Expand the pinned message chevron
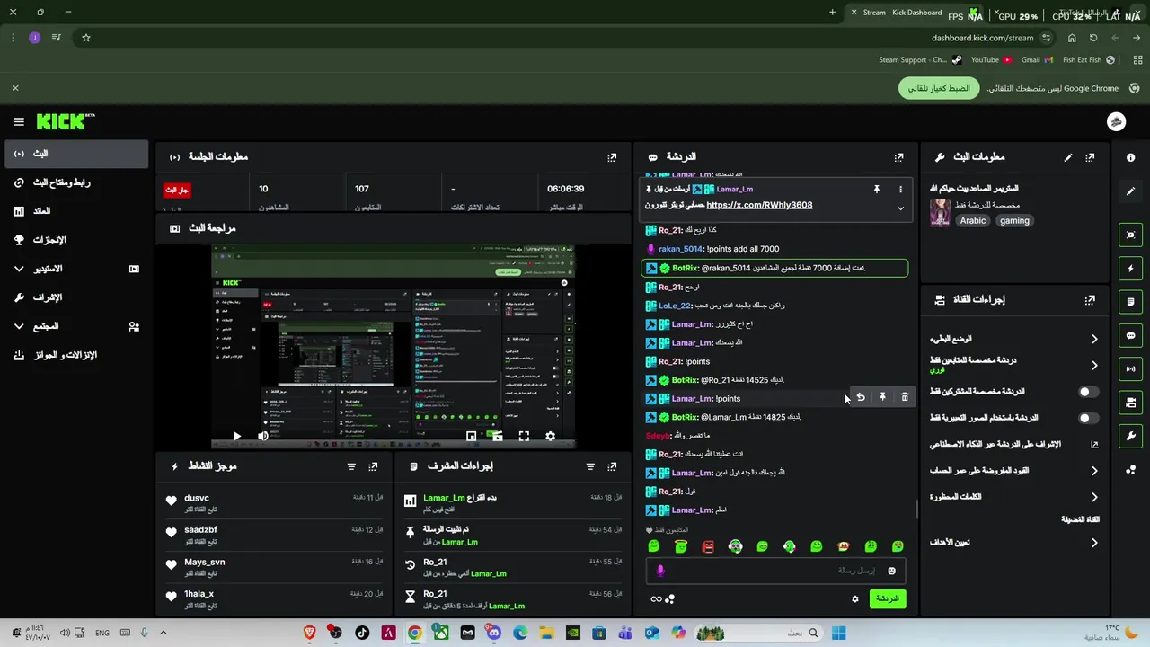Viewport: 1150px width, 647px height. pos(900,208)
